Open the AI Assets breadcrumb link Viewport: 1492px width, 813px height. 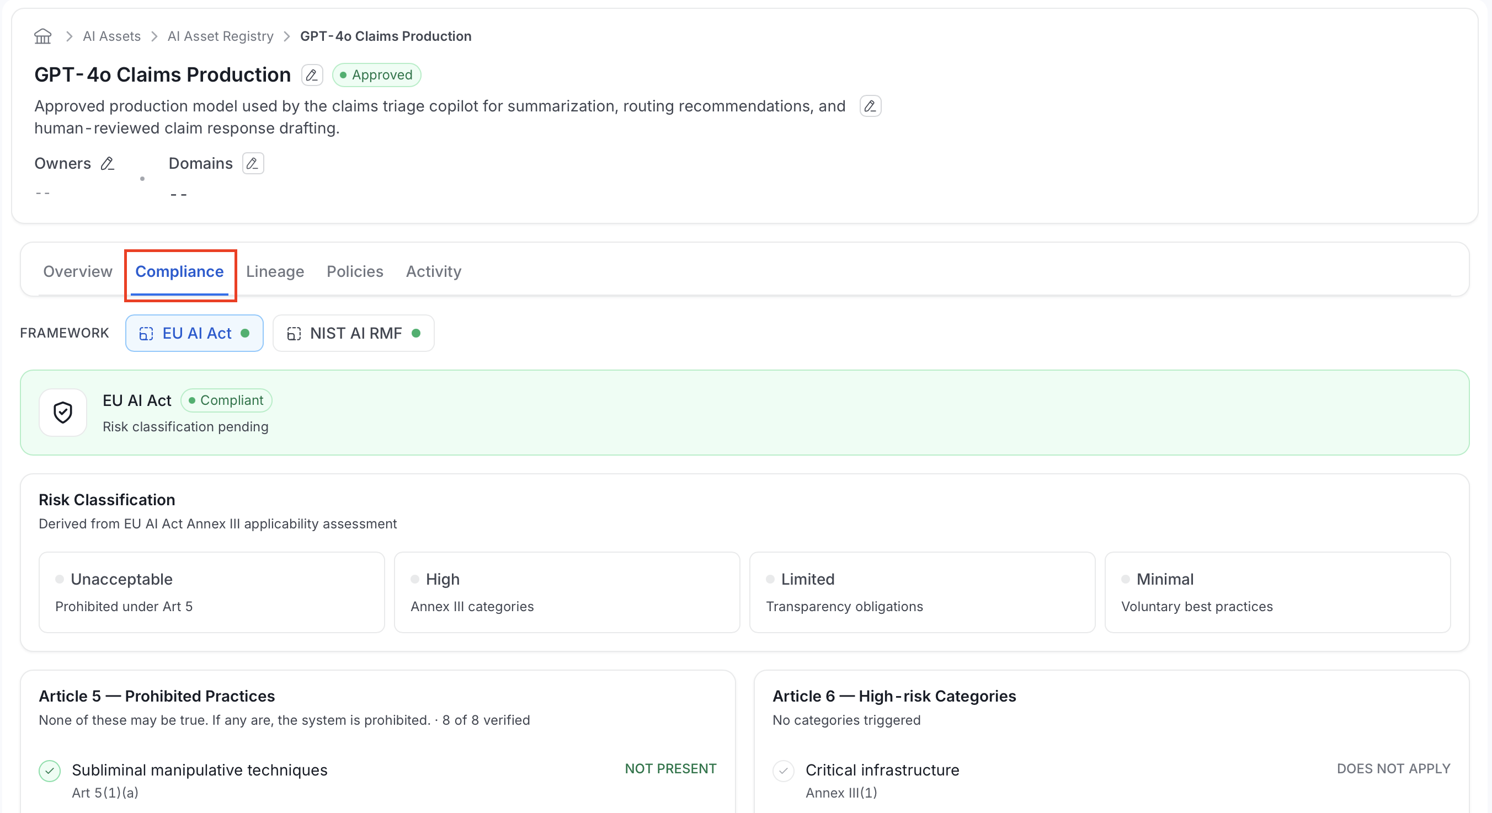112,36
